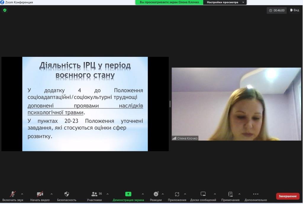The height and width of the screenshot is (204, 303).
Task: Open the Безопасность shield menu
Action: 67,196
